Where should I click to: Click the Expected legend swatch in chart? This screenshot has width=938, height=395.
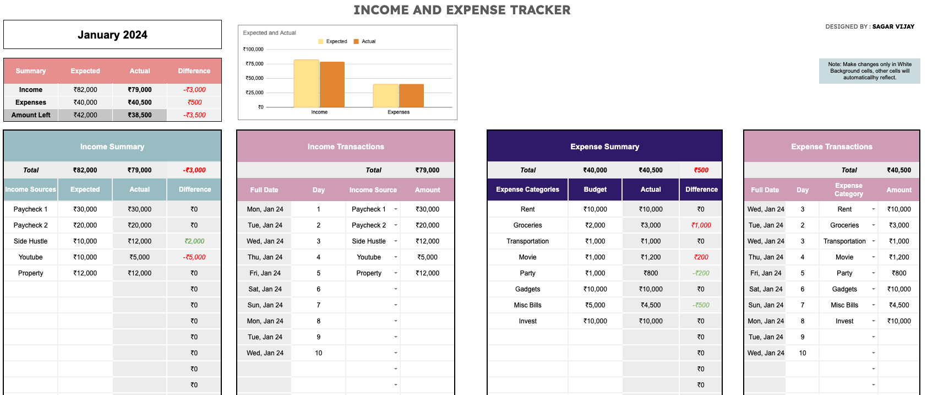click(x=321, y=42)
